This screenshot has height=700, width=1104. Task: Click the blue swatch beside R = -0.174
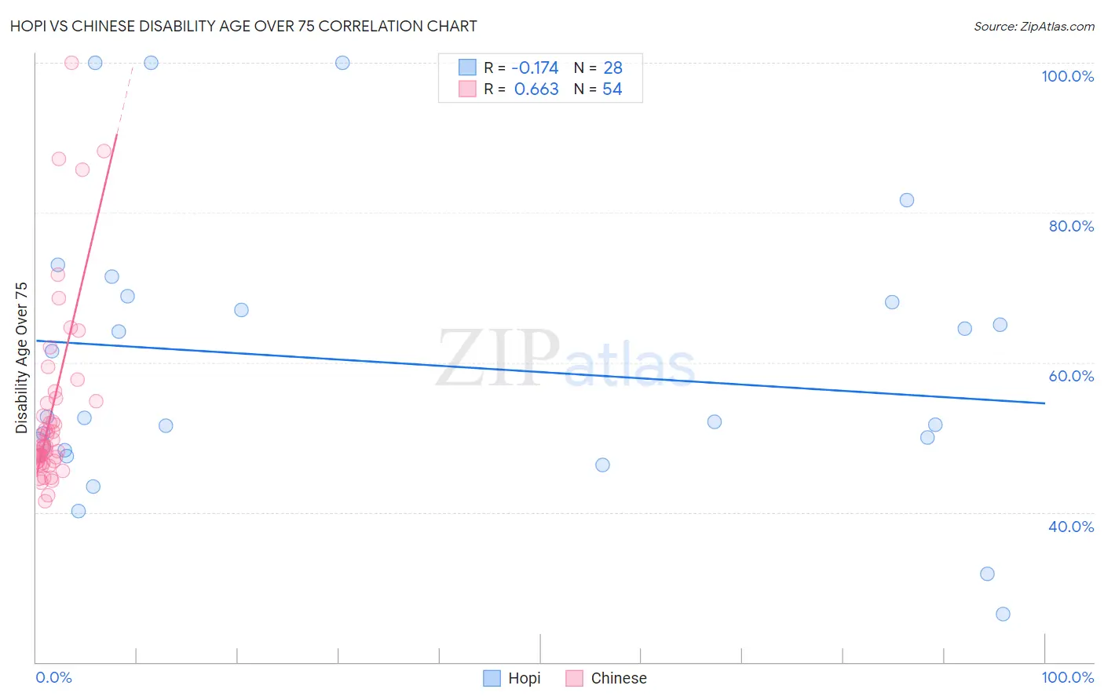coord(467,67)
